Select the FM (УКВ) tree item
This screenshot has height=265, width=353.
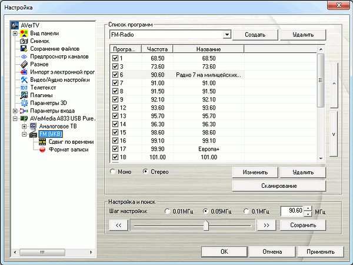51,134
